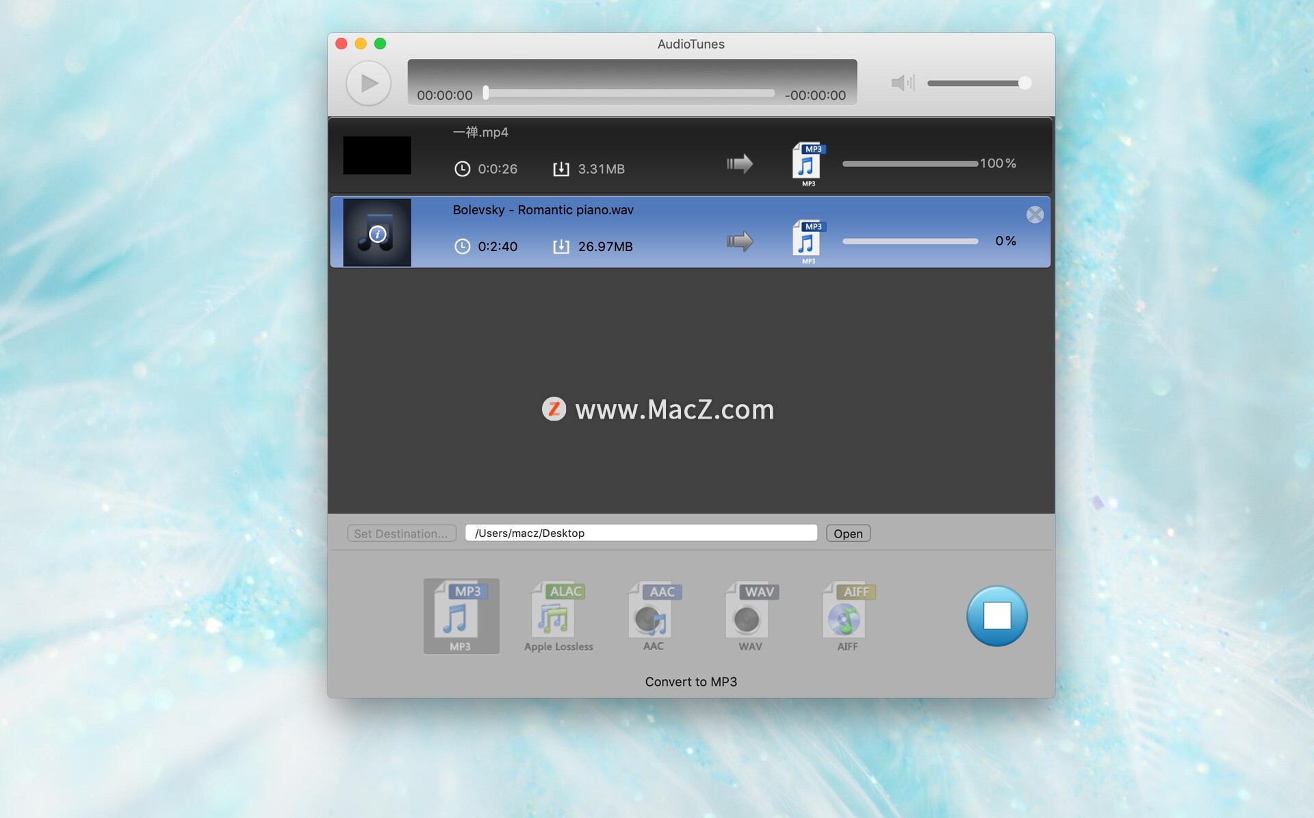Click the MP3 icon on the Bolevsky track row
Viewport: 1314px width, 818px height.
click(x=808, y=241)
